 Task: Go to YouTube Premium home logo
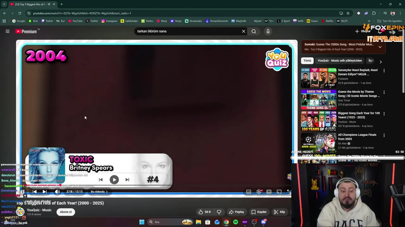(x=26, y=31)
